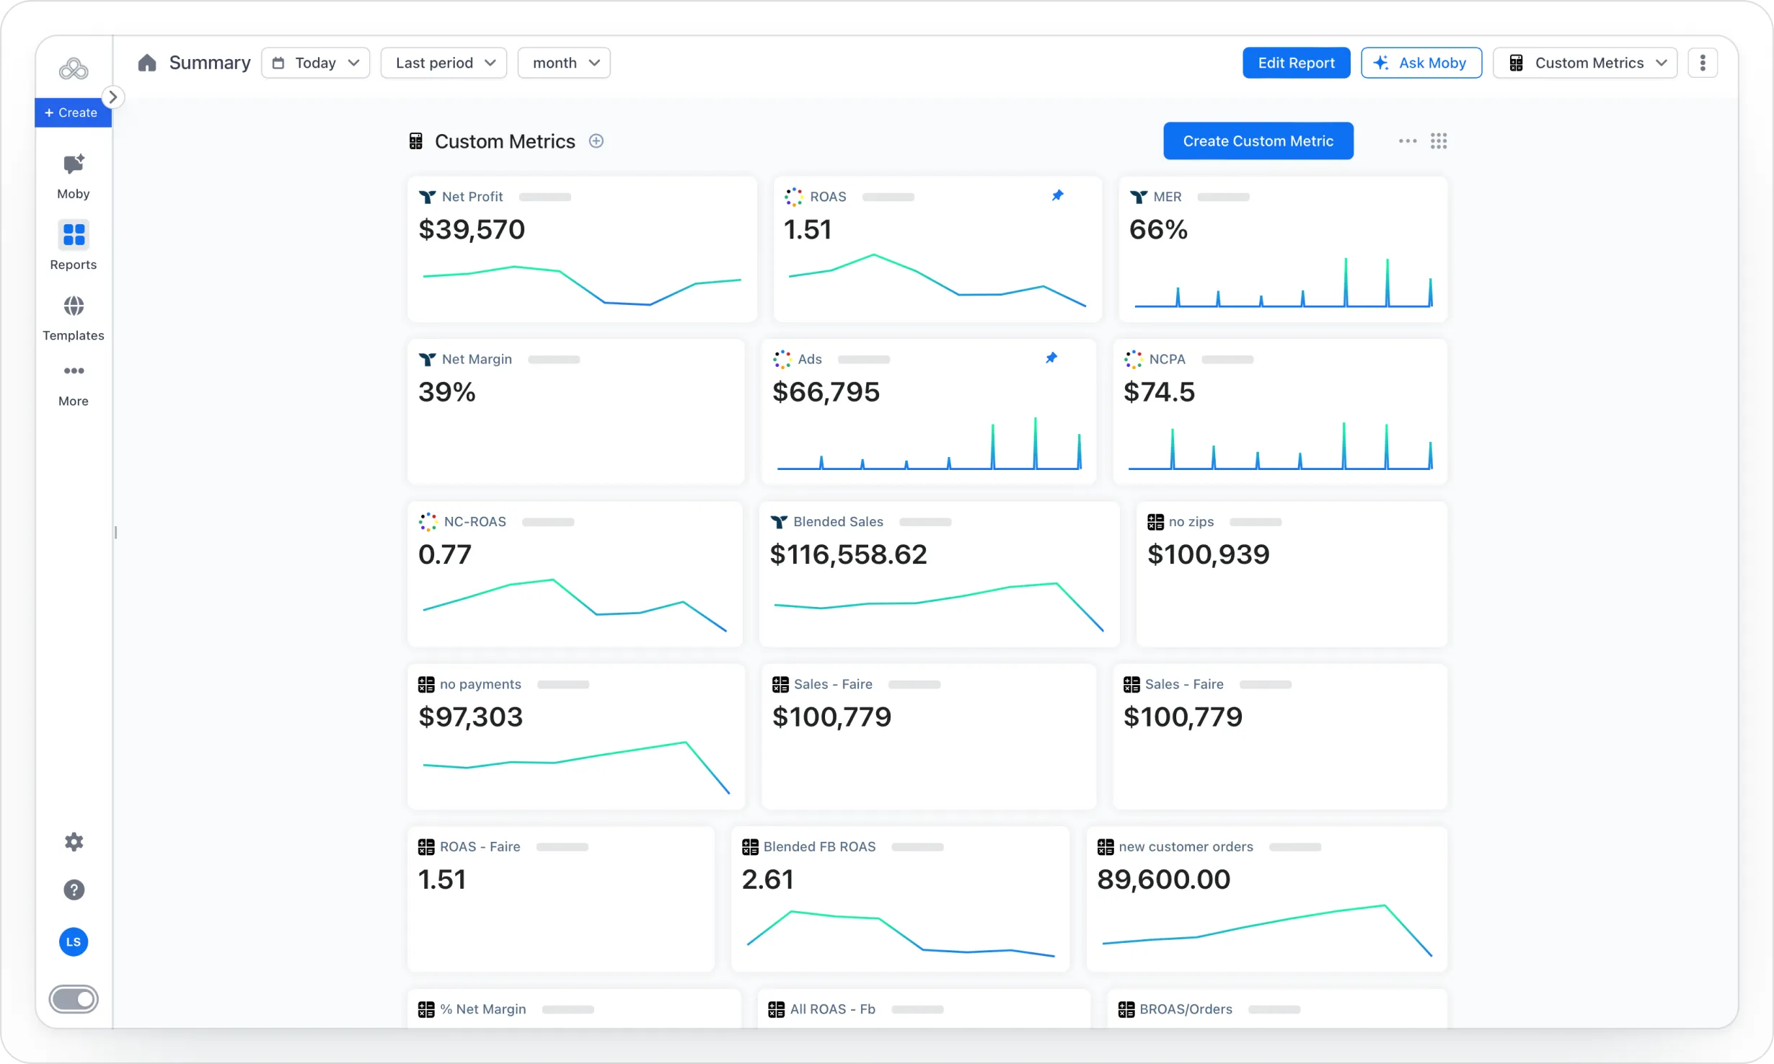Open Moby chat from sidebar

pyautogui.click(x=74, y=165)
